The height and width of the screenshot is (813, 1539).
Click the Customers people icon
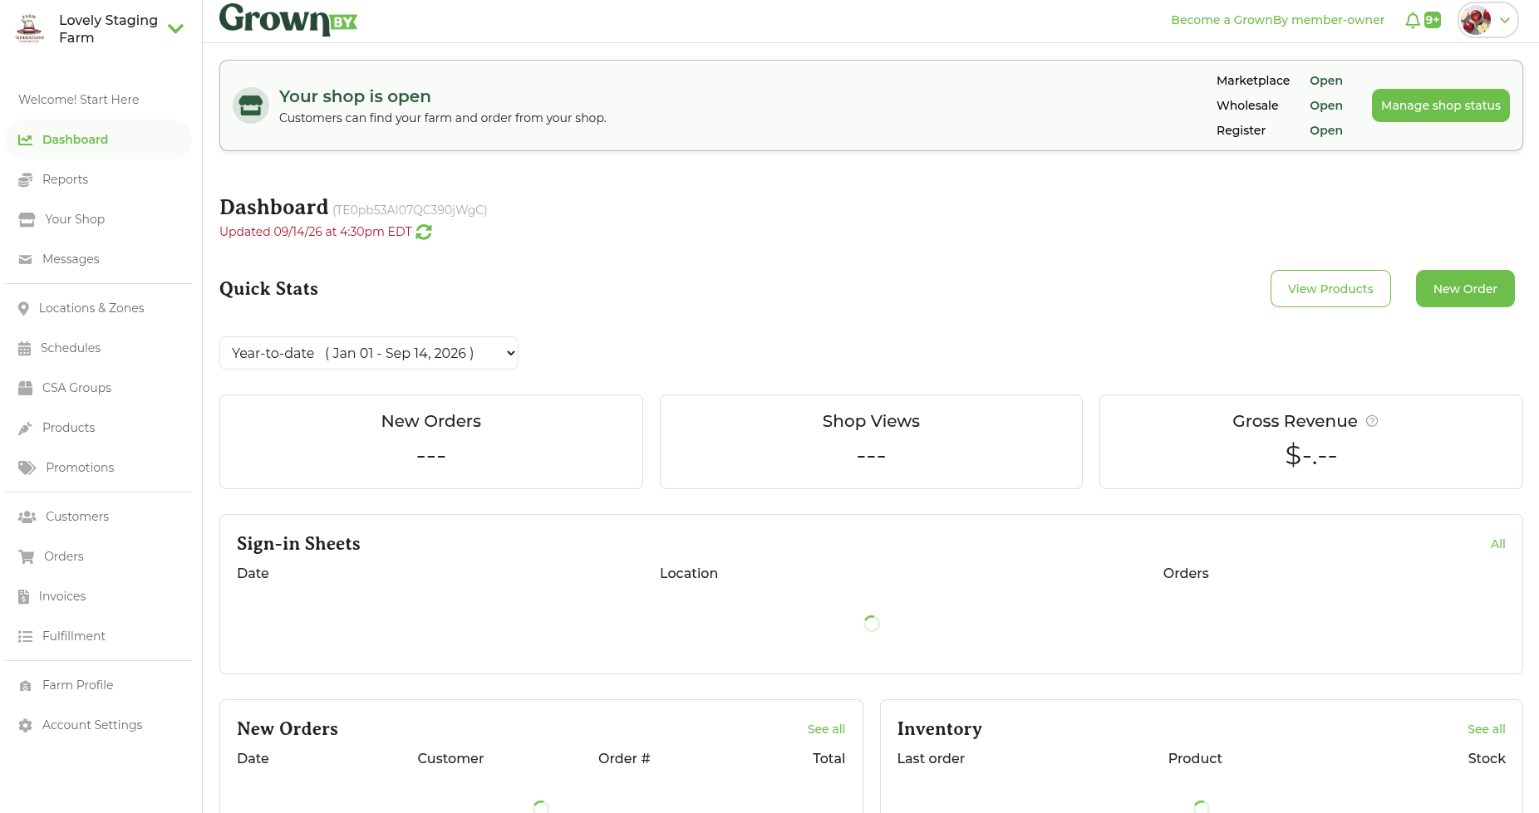(27, 517)
